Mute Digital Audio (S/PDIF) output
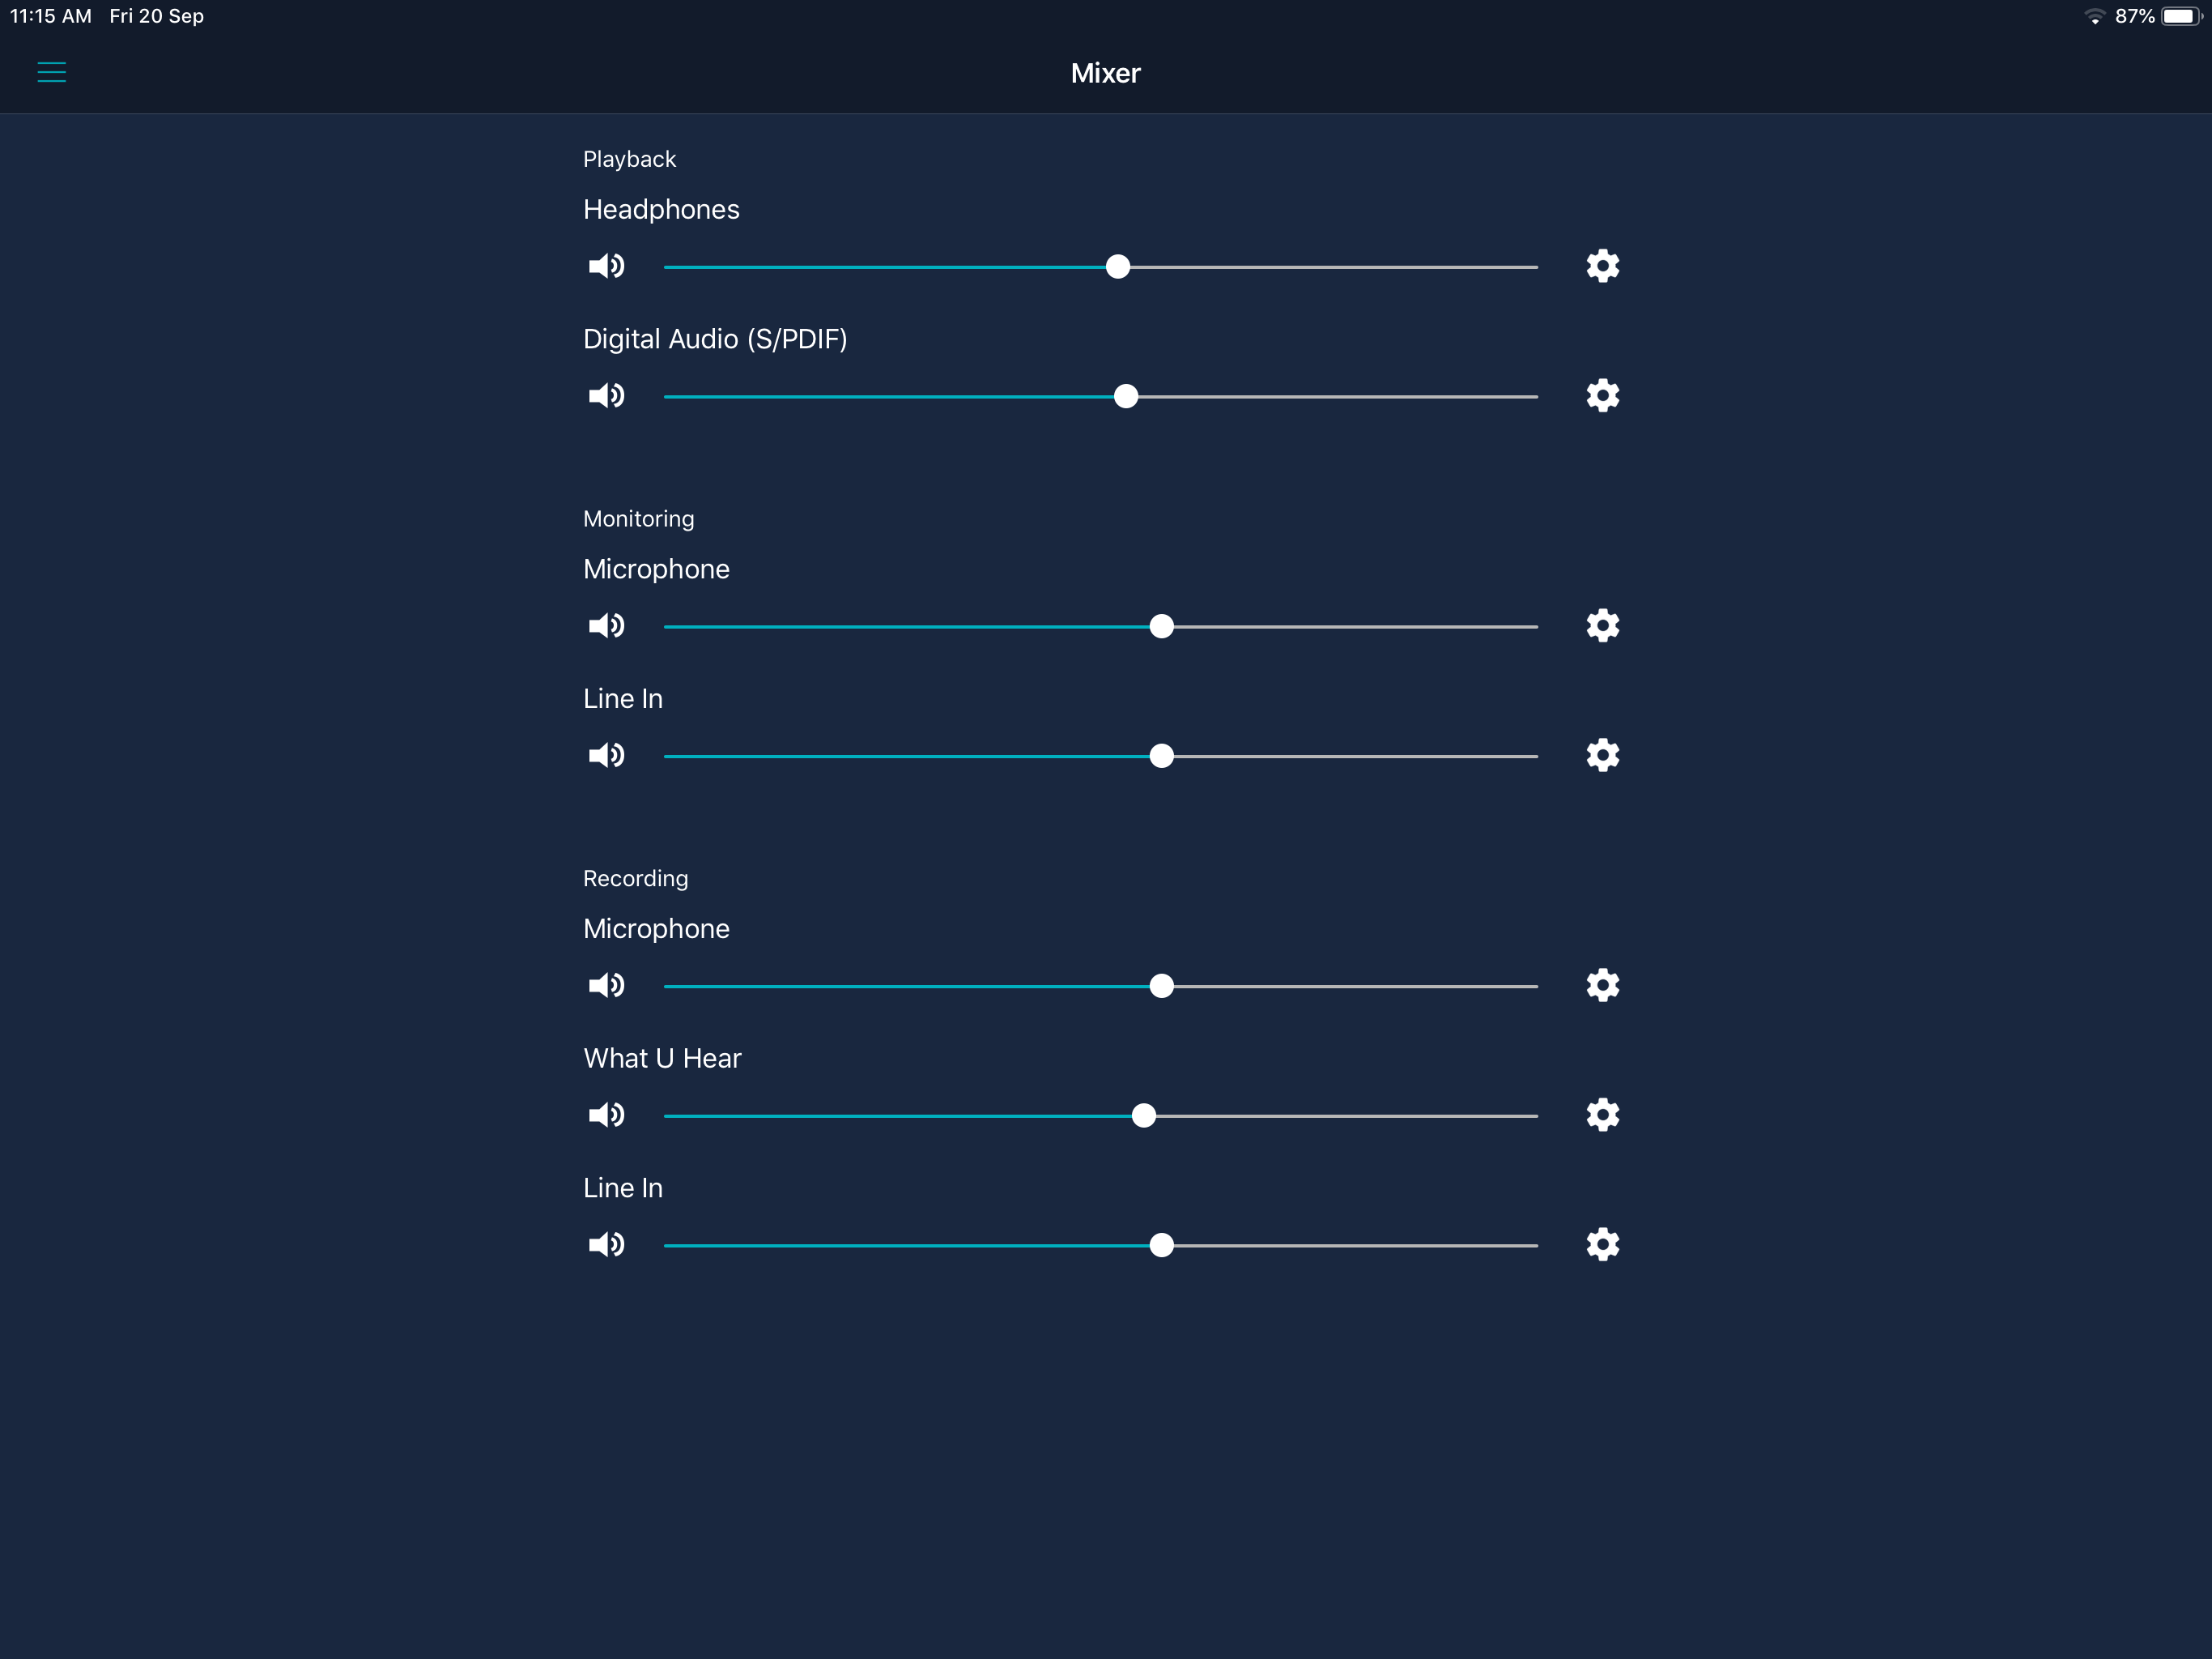The height and width of the screenshot is (1659, 2212). pos(606,395)
